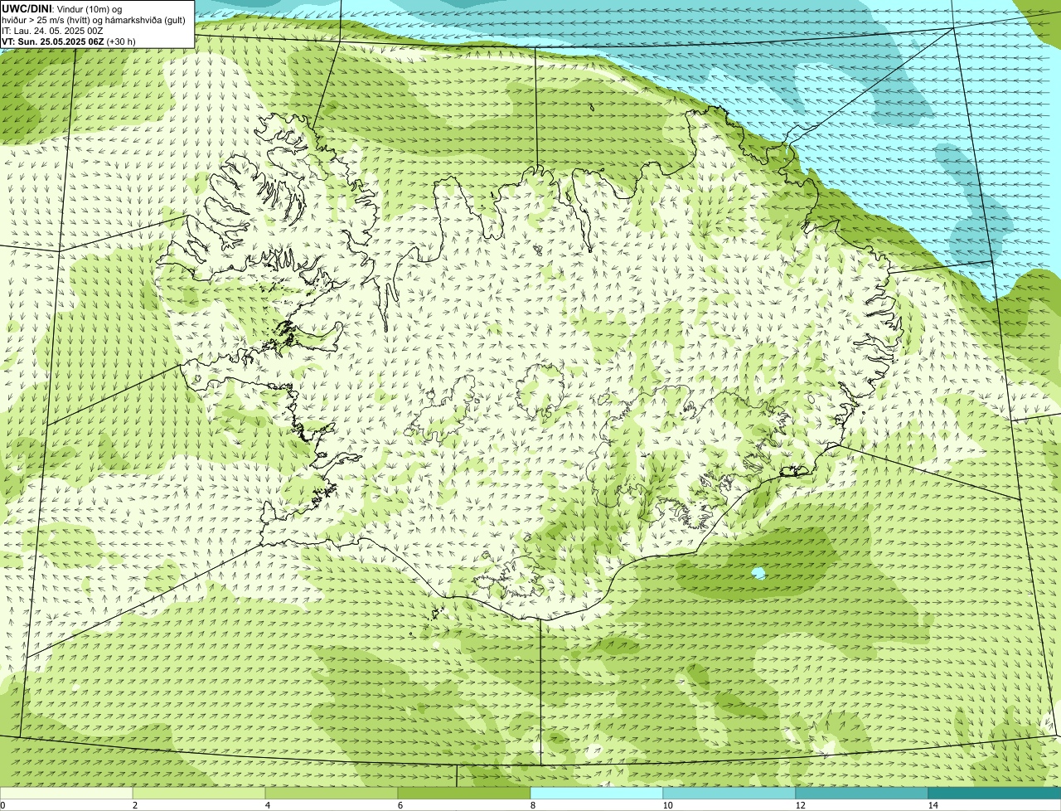Click the 6–8 m/s dark green legend segment
The image size is (1061, 811).
coord(464,793)
